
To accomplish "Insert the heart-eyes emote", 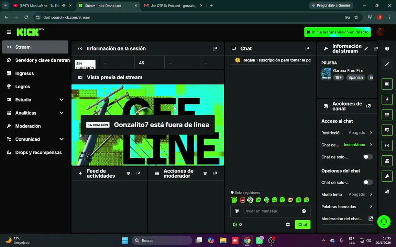I will (x=307, y=200).
